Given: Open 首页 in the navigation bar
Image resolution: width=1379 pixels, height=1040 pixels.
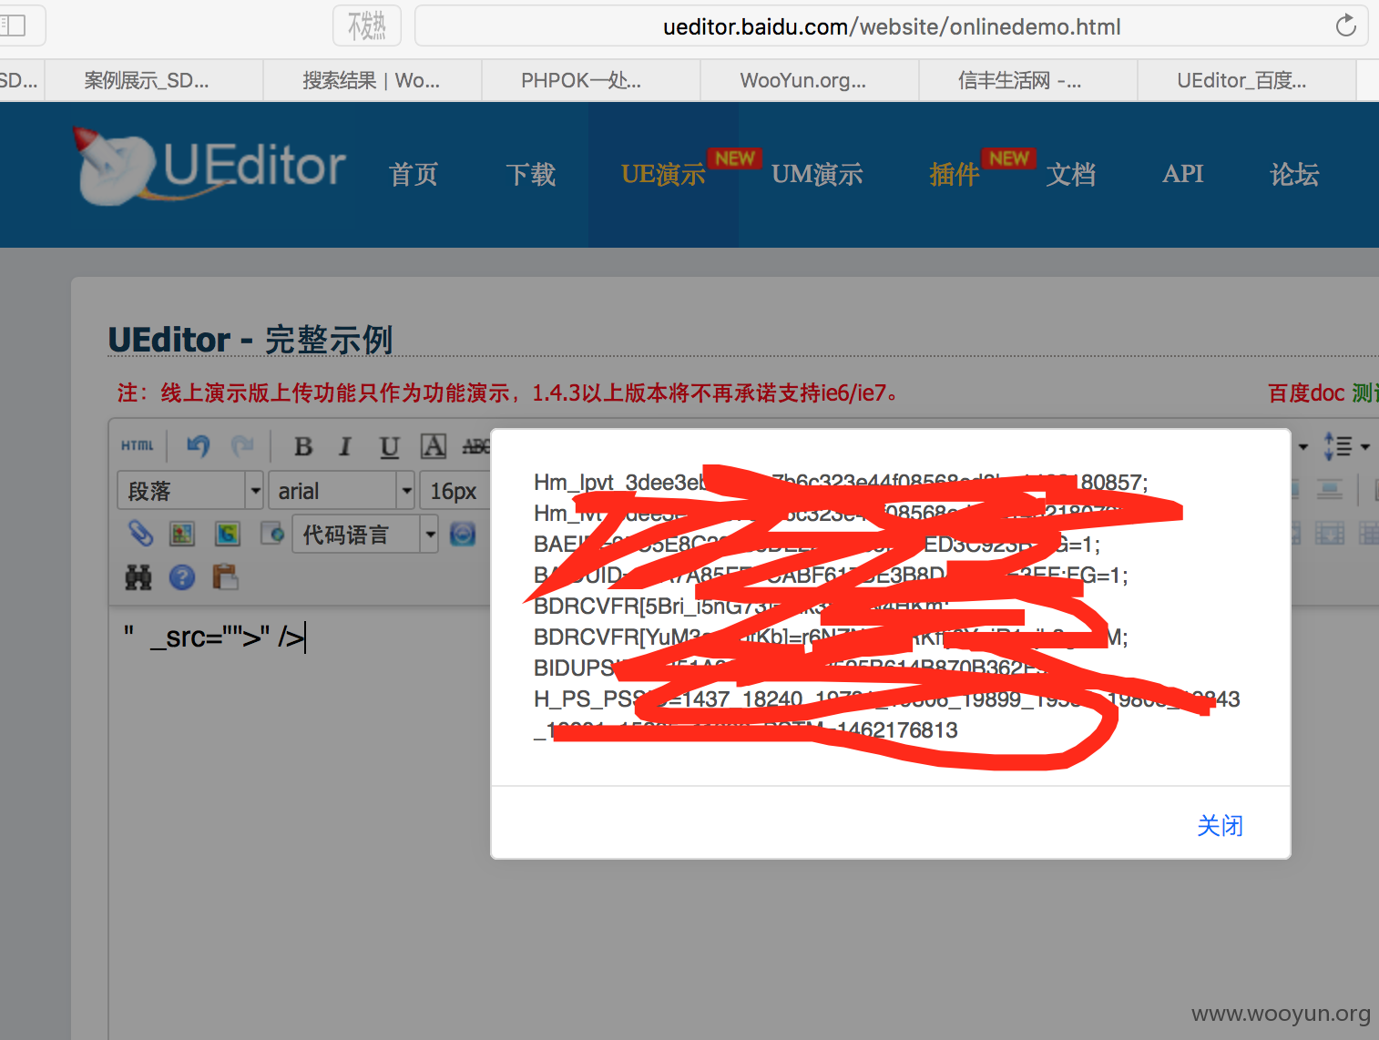Looking at the screenshot, I should [414, 174].
